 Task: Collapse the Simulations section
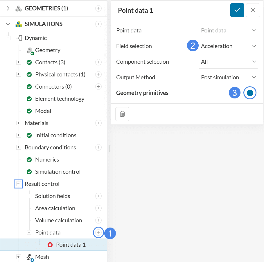pyautogui.click(x=8, y=24)
